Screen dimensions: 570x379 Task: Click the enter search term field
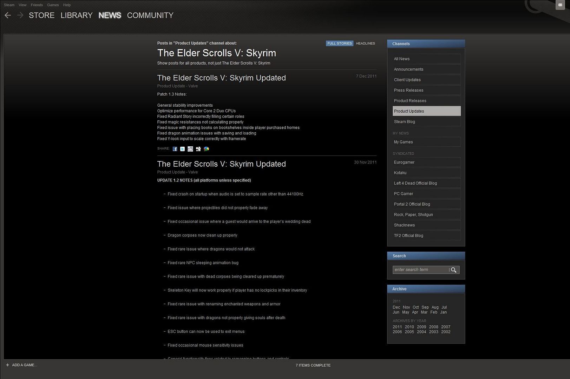(421, 270)
